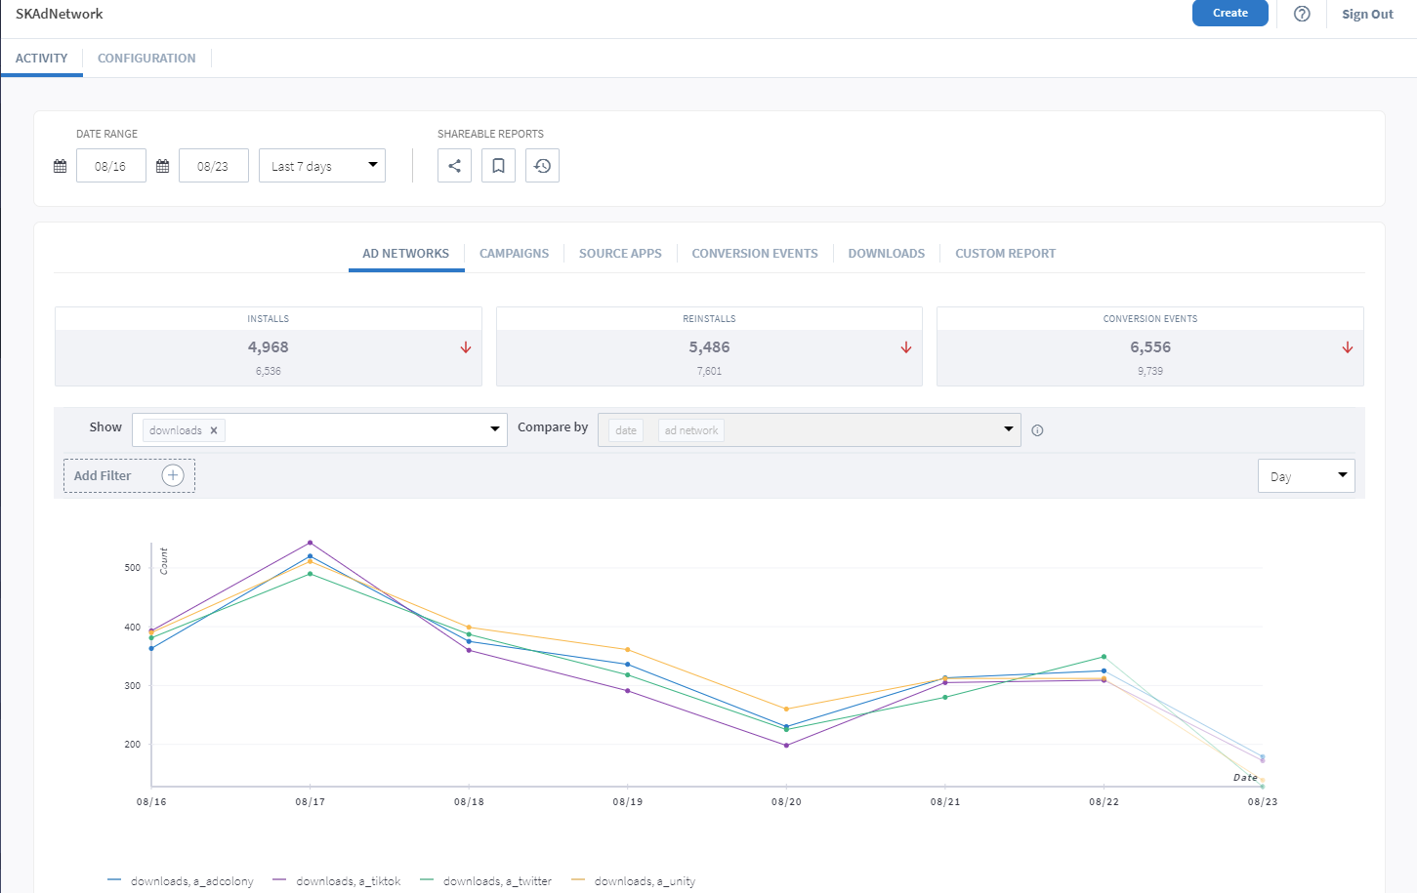Open the end date calendar icon

[x=163, y=166]
